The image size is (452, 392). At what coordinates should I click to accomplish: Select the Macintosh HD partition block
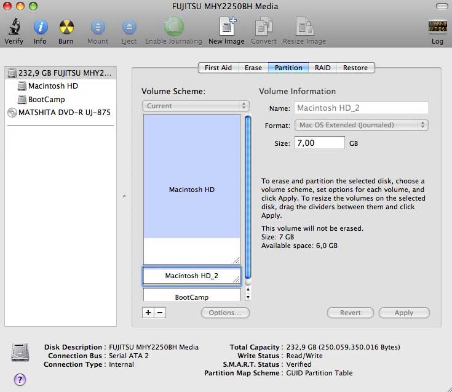[192, 189]
